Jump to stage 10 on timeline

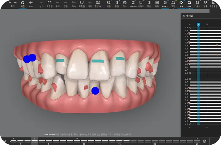tap(84, 141)
